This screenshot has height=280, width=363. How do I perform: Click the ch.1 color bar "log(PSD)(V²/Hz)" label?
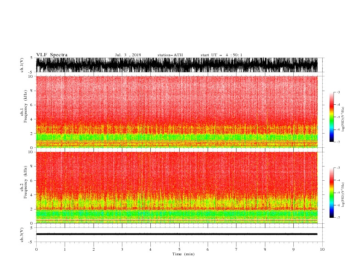343,119
